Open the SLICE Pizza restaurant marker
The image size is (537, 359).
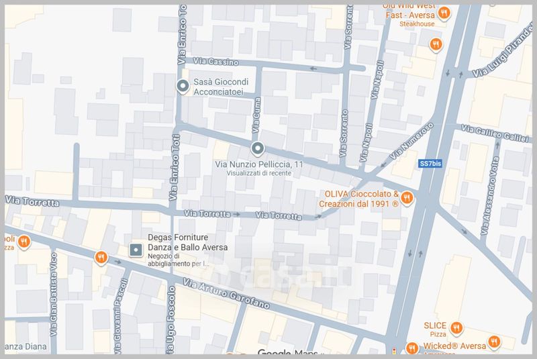(456, 329)
